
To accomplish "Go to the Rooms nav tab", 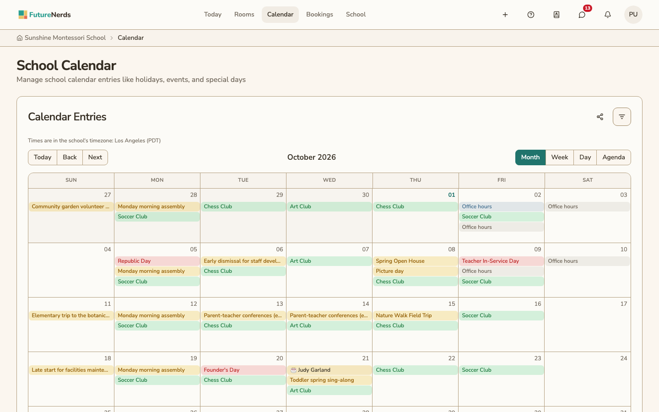I will coord(244,15).
